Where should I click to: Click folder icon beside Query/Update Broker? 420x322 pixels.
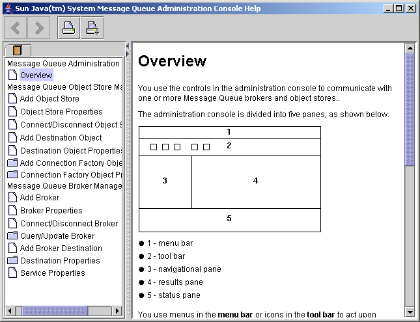tap(12, 235)
